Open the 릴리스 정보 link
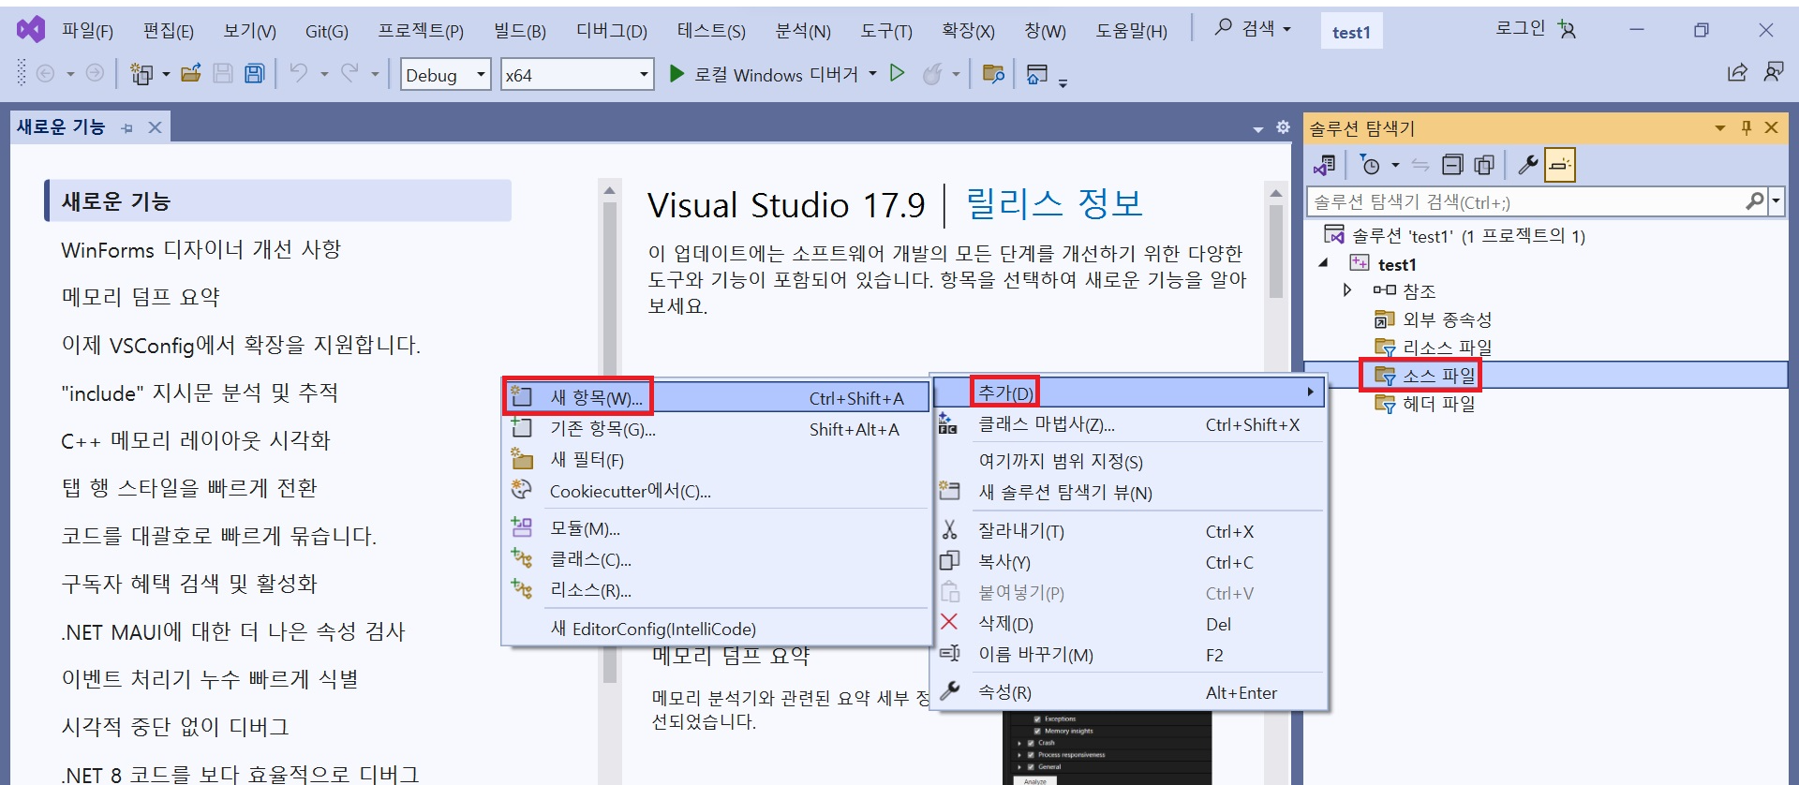 [1054, 203]
